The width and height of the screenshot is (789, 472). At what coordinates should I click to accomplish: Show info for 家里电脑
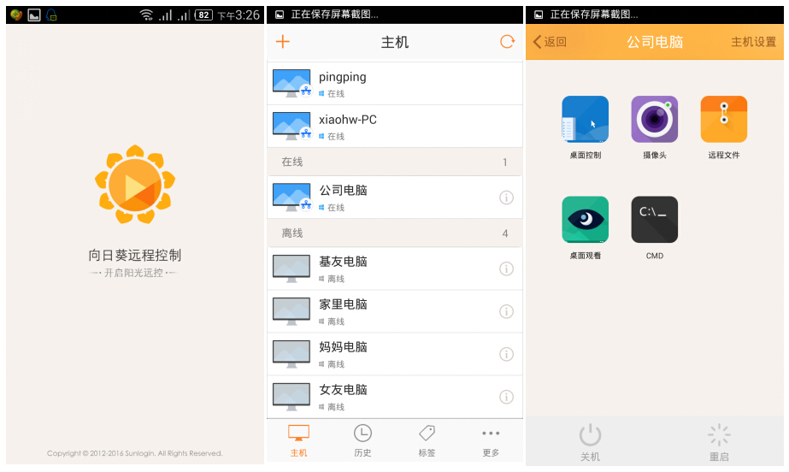point(506,311)
